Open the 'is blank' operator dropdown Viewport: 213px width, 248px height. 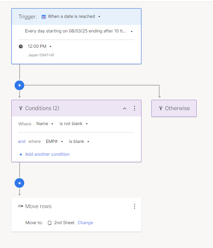pyautogui.click(x=79, y=141)
